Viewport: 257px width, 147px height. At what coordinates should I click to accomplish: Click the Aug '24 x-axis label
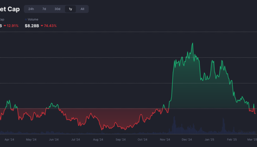pos(98,139)
